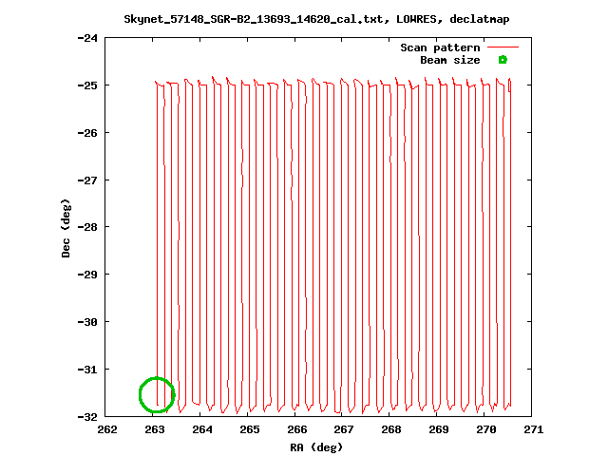Click the -29 Dec tick label
This screenshot has height=456, width=608.
click(x=87, y=275)
